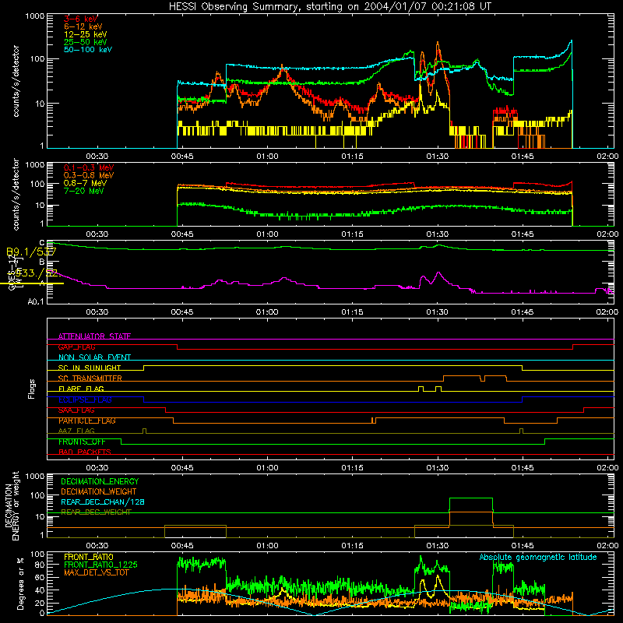Select the green FRONTS_OFF label
Screen dimensions: 623x623
82,442
